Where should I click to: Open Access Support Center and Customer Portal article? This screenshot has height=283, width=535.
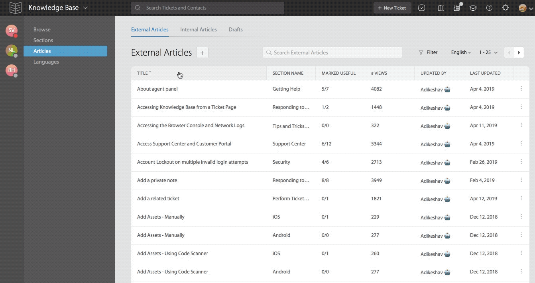coord(184,144)
